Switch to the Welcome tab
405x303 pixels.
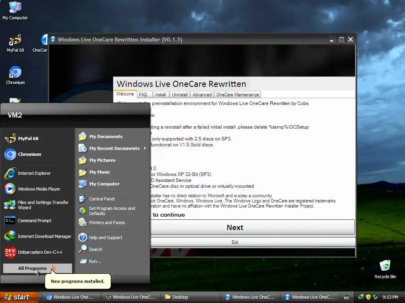pyautogui.click(x=125, y=94)
